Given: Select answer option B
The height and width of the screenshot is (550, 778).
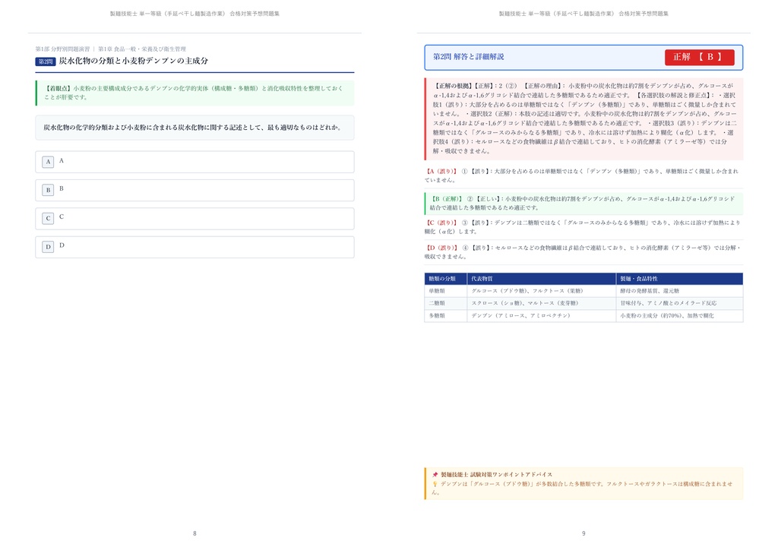Looking at the screenshot, I should (194, 190).
